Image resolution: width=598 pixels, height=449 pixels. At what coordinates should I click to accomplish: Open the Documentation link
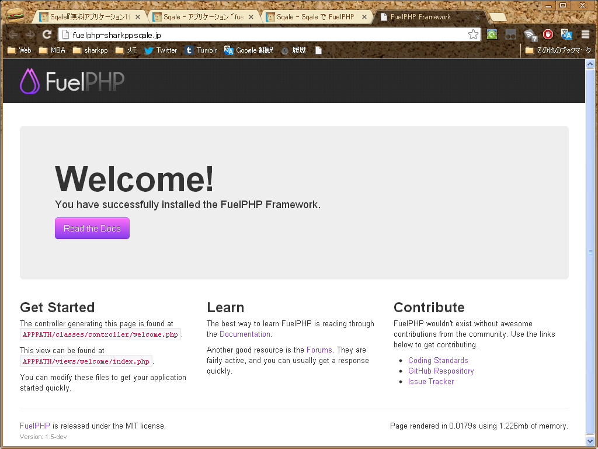point(245,334)
